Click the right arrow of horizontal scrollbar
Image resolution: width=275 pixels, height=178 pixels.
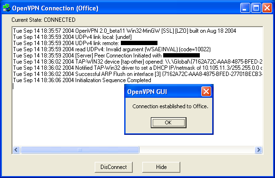pos(258,150)
